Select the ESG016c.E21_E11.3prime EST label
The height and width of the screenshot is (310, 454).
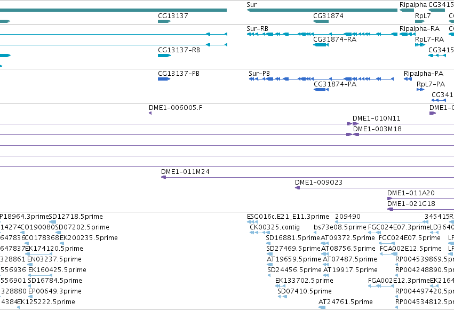click(x=288, y=217)
